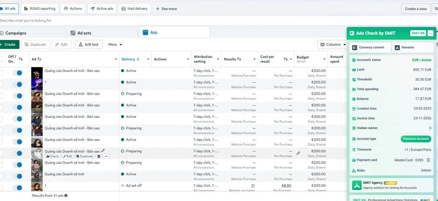Click the calendar icon beside Creation time

pos(354,108)
